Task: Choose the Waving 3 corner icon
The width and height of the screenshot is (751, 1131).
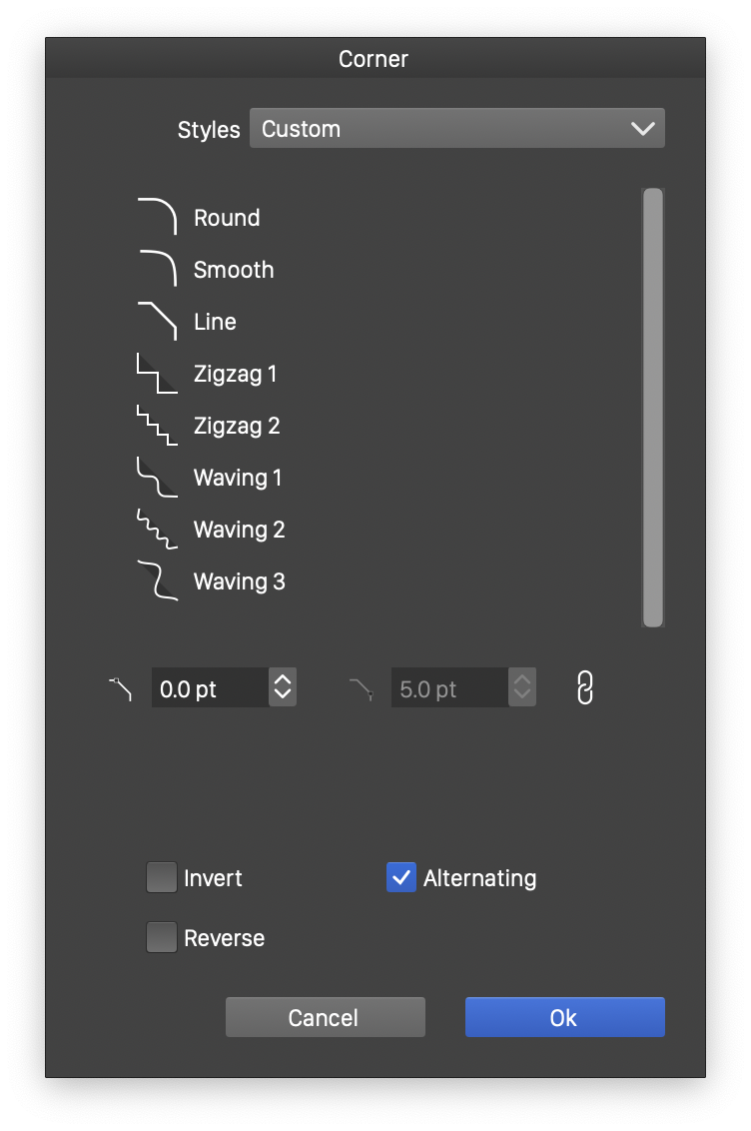Action: (157, 581)
